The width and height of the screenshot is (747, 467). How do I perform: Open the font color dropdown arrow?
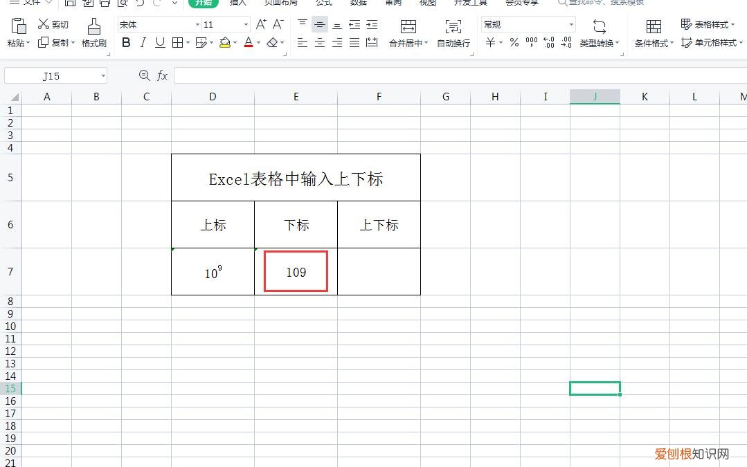(x=258, y=42)
